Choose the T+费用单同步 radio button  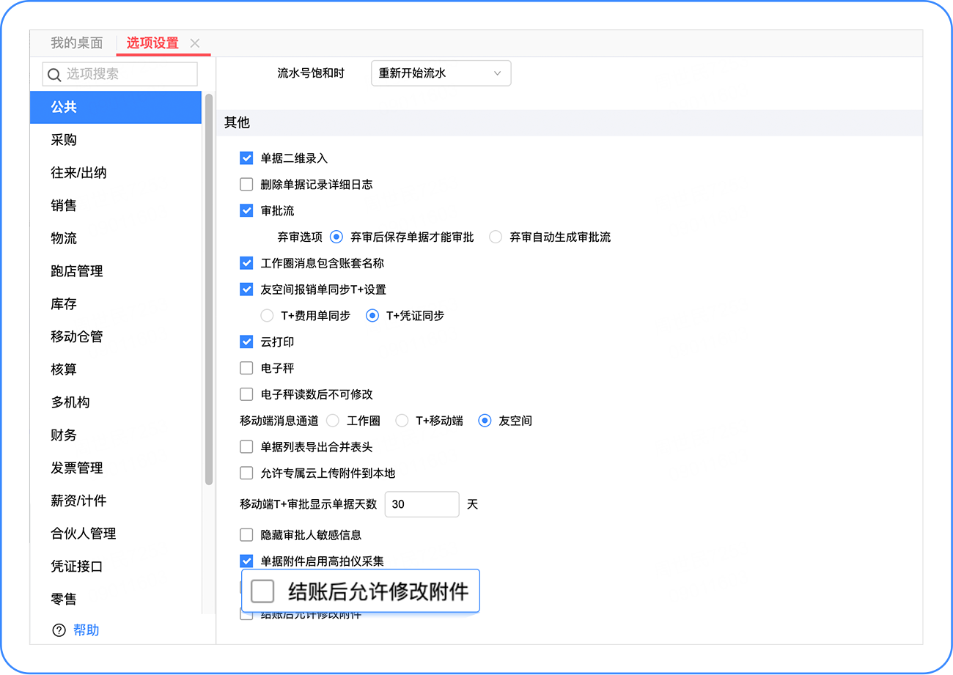click(267, 316)
